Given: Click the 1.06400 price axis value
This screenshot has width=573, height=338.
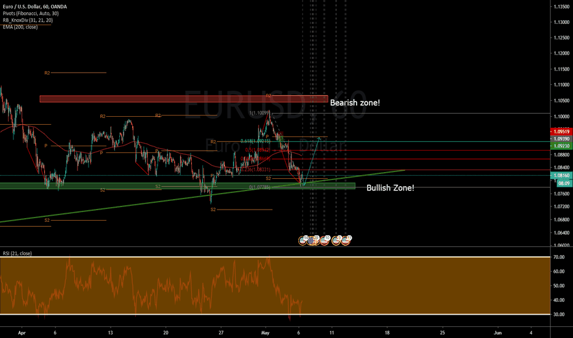Looking at the screenshot, I should click(x=562, y=232).
